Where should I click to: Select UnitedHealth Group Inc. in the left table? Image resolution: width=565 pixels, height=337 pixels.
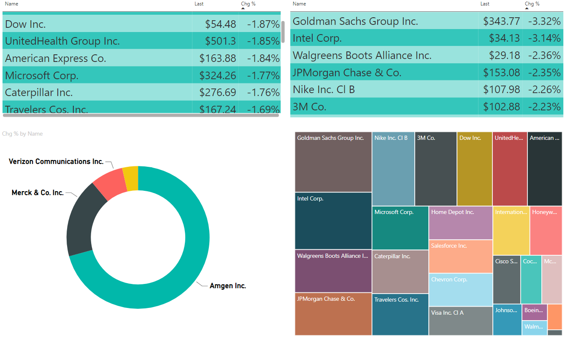point(62,41)
